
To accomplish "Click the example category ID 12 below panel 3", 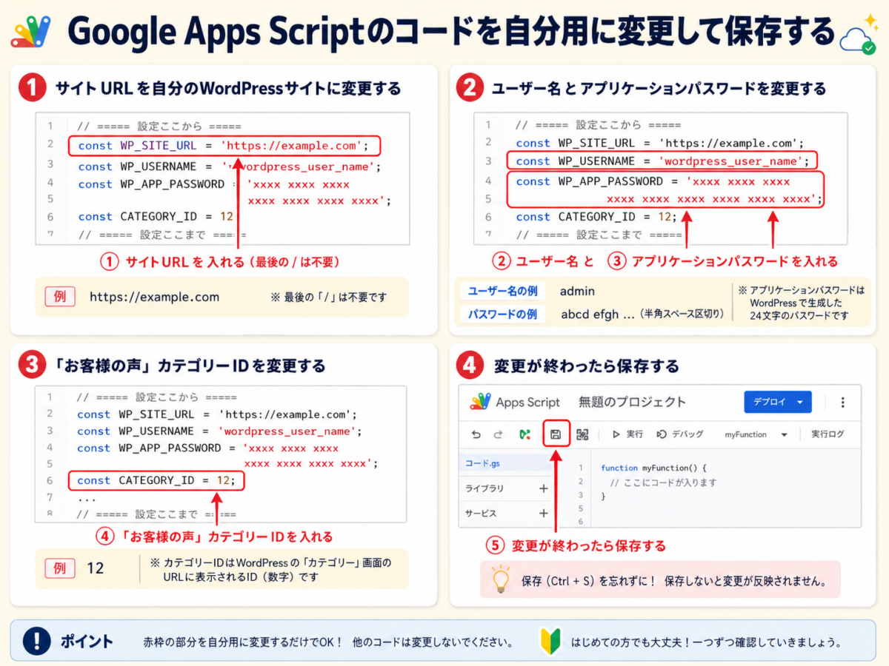I will click(96, 568).
